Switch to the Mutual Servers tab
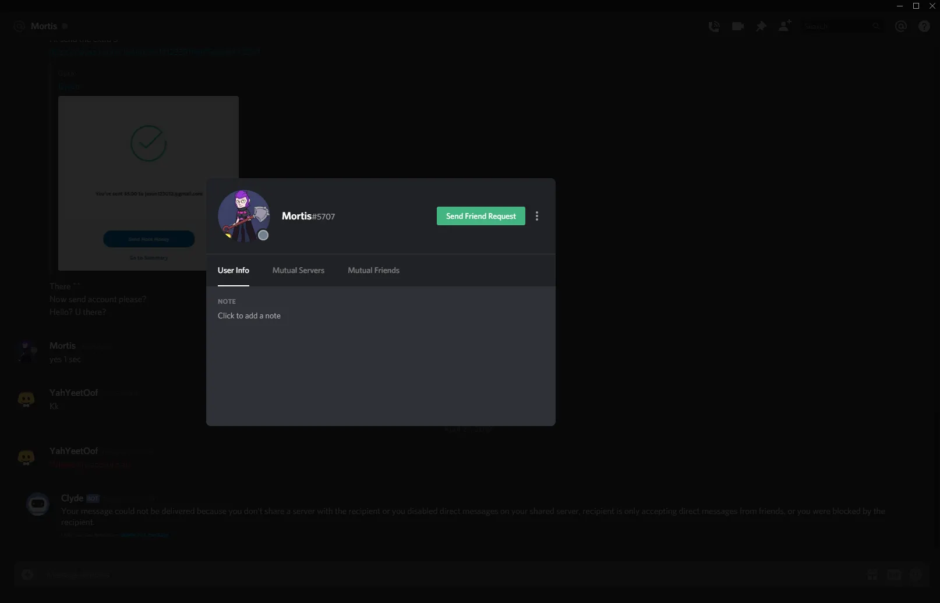Screen dimensions: 940x603 (x=298, y=270)
